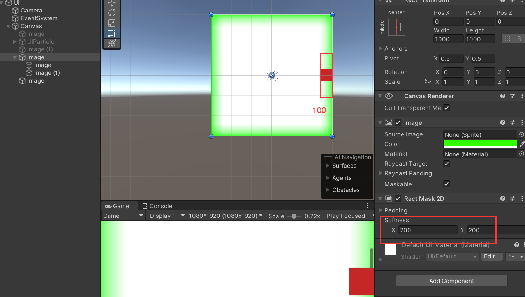
Task: Select the Rotate tool
Action: pyautogui.click(x=112, y=13)
